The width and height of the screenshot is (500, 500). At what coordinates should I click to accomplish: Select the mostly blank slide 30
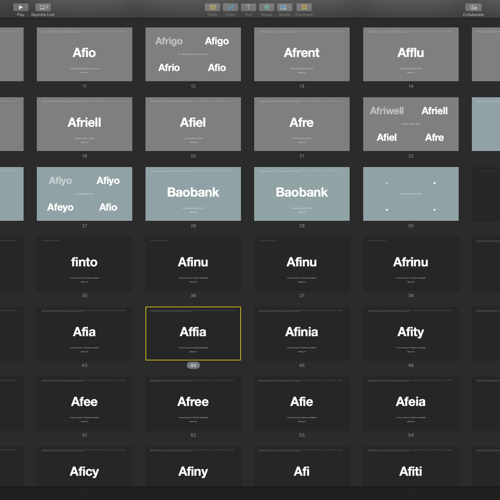[411, 194]
